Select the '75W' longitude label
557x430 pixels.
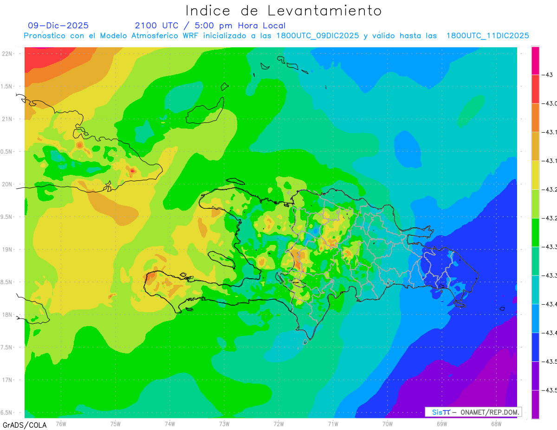(x=116, y=424)
